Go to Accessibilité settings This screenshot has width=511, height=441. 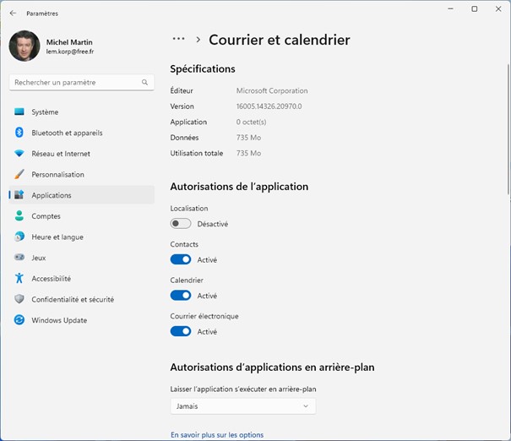[81, 278]
